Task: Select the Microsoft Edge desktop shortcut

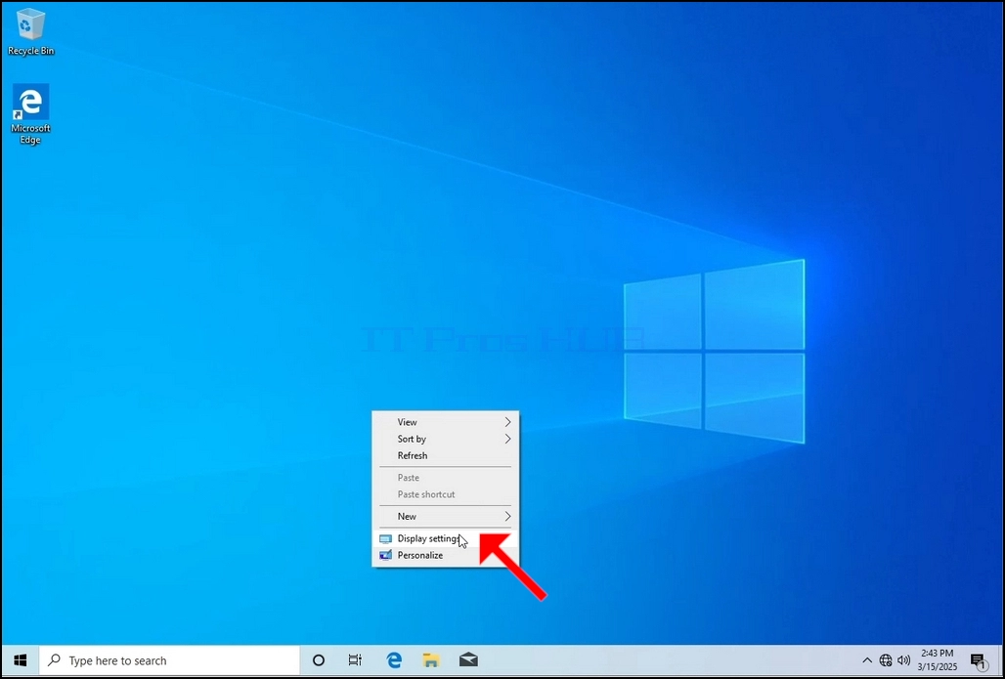Action: coord(30,114)
